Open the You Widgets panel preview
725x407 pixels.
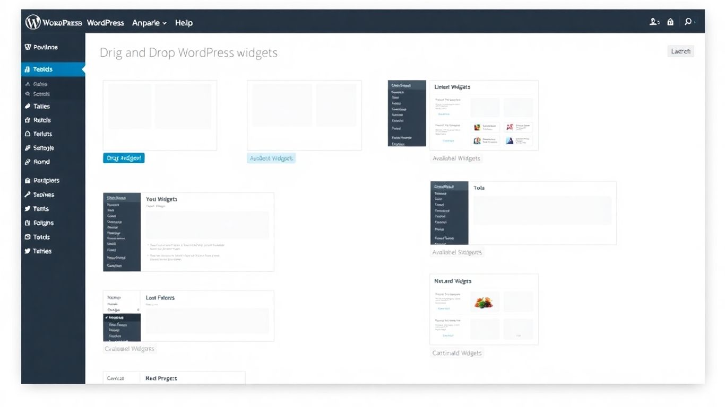pos(188,232)
